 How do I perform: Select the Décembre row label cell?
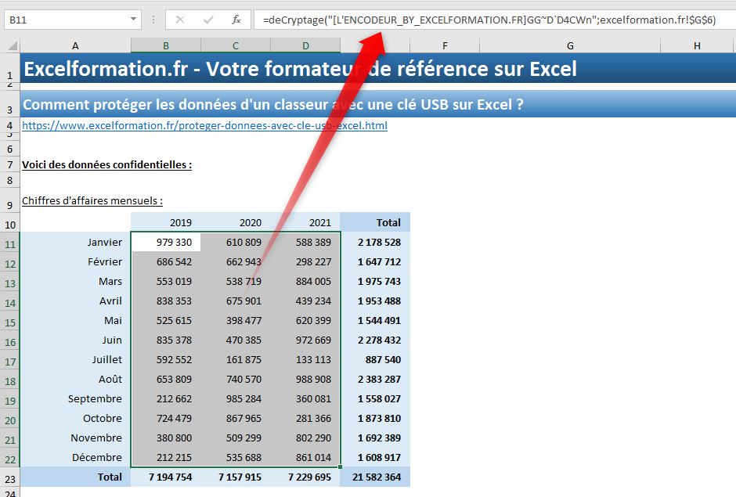click(75, 457)
